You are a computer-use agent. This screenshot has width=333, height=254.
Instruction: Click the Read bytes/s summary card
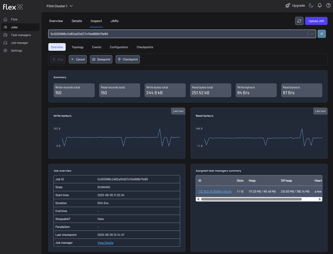pyautogui.click(x=301, y=90)
